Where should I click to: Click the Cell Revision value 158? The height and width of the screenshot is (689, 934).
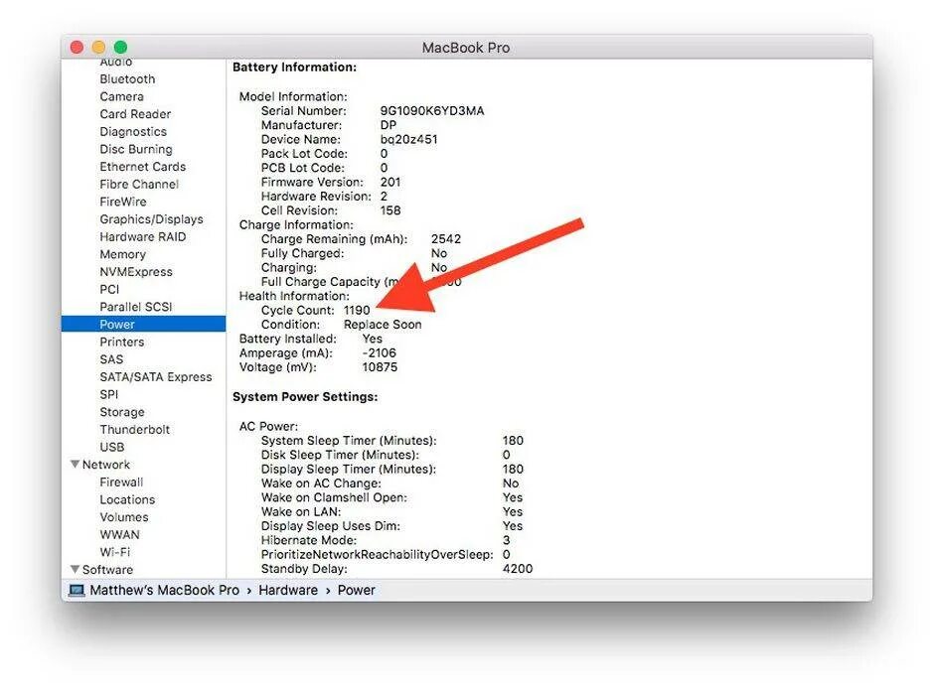point(390,210)
